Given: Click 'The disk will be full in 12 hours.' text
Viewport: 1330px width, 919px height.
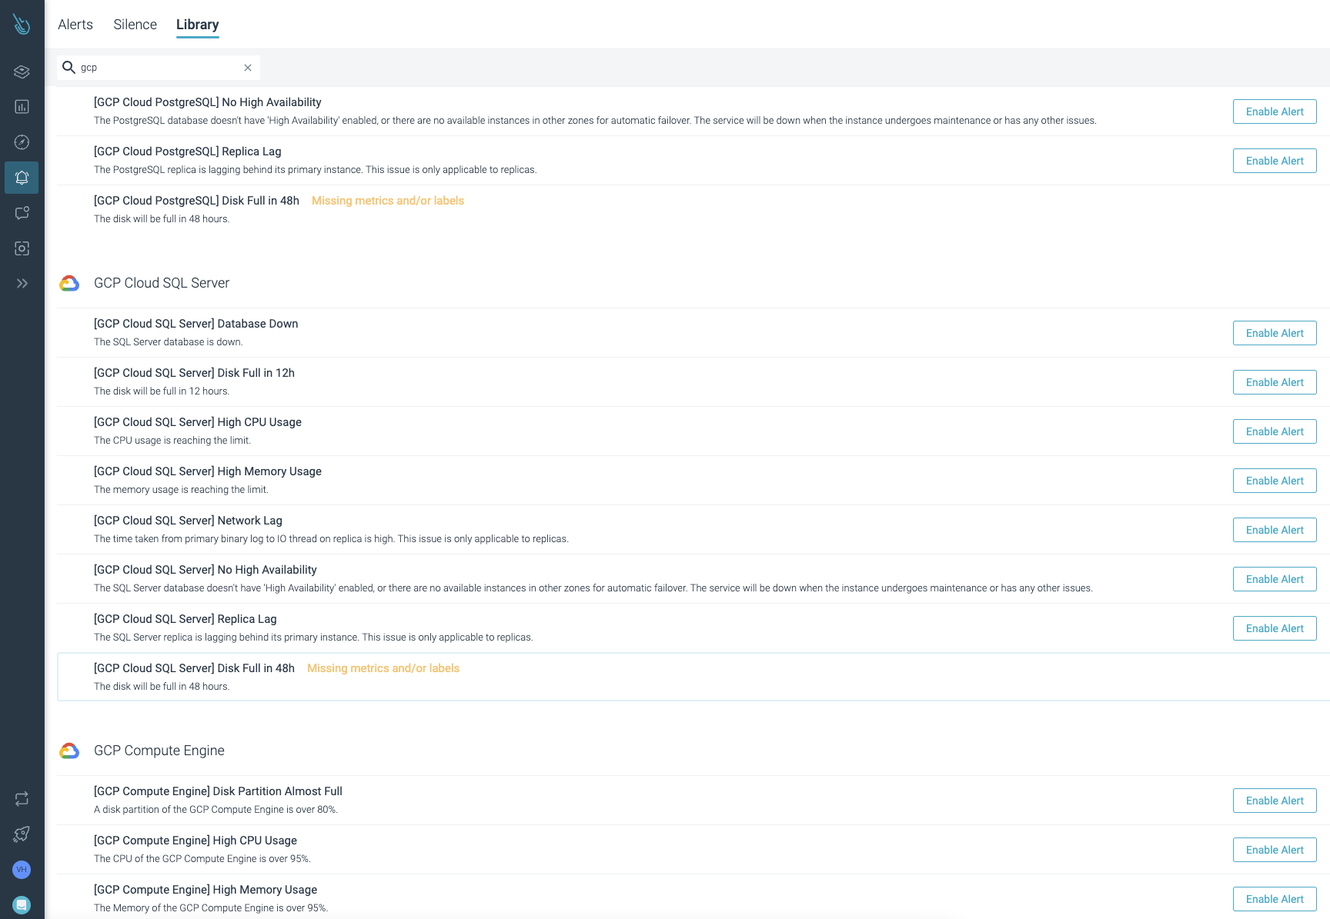Looking at the screenshot, I should click(x=162, y=391).
